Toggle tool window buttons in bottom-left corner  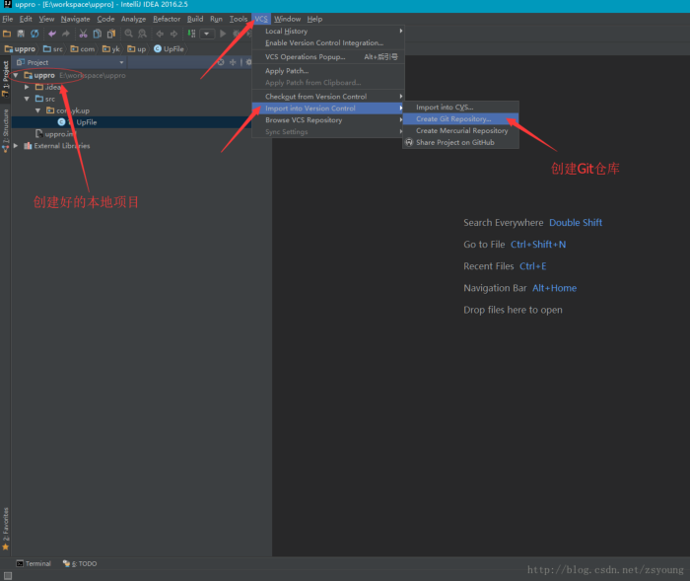pyautogui.click(x=7, y=574)
